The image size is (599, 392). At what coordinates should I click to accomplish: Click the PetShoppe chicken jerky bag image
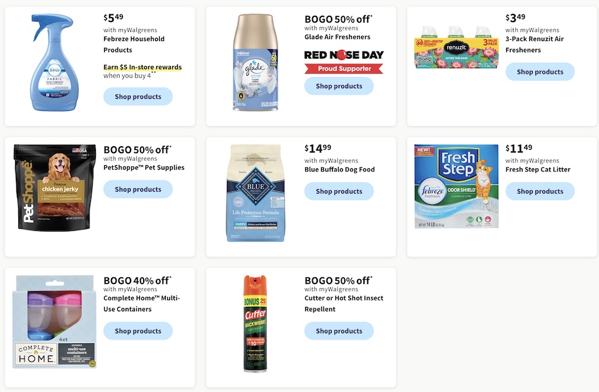click(x=54, y=187)
